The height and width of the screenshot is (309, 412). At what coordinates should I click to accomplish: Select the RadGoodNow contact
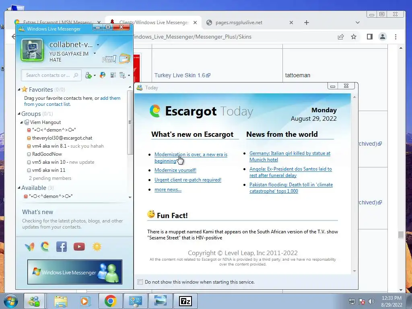[45, 154]
